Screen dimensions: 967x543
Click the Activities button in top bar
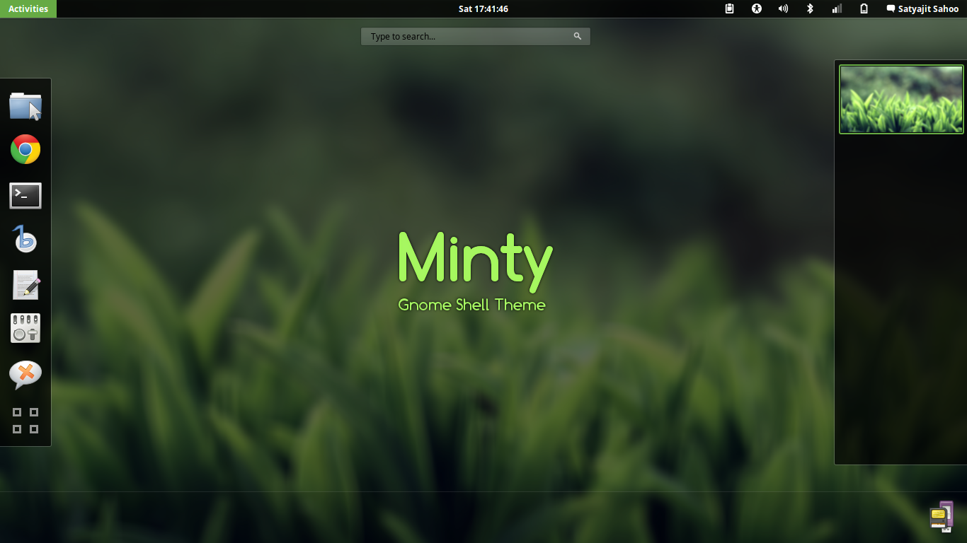click(x=28, y=8)
